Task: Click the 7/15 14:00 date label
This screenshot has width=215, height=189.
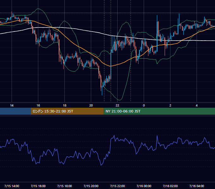Action: (12, 186)
